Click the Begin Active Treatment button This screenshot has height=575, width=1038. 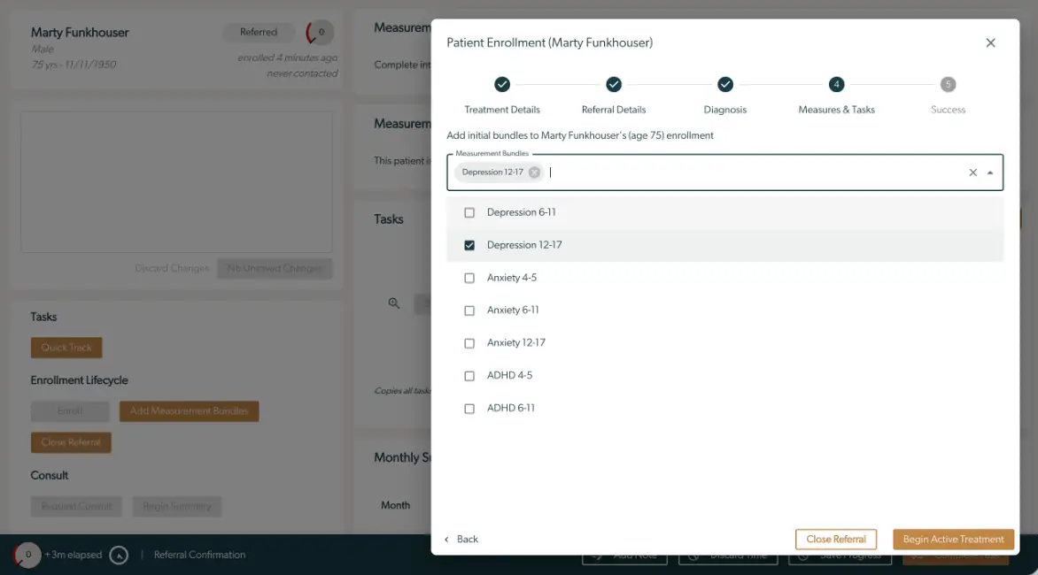click(953, 539)
